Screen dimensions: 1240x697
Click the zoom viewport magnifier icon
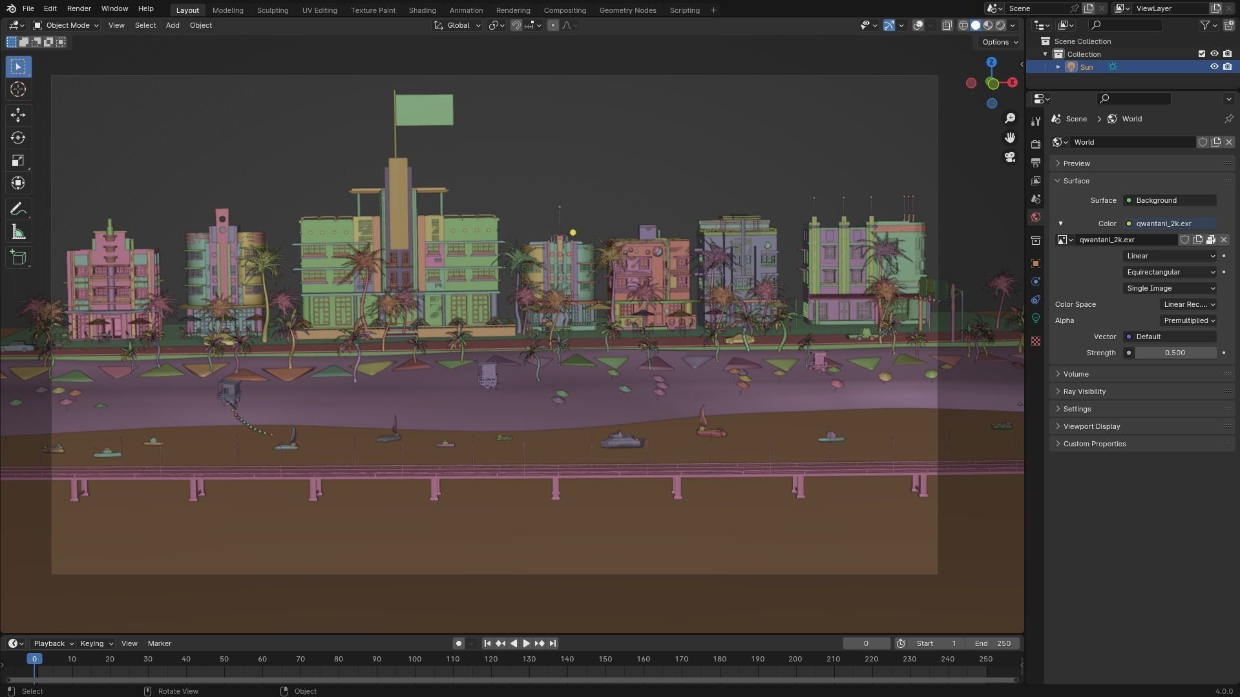pos(1009,118)
